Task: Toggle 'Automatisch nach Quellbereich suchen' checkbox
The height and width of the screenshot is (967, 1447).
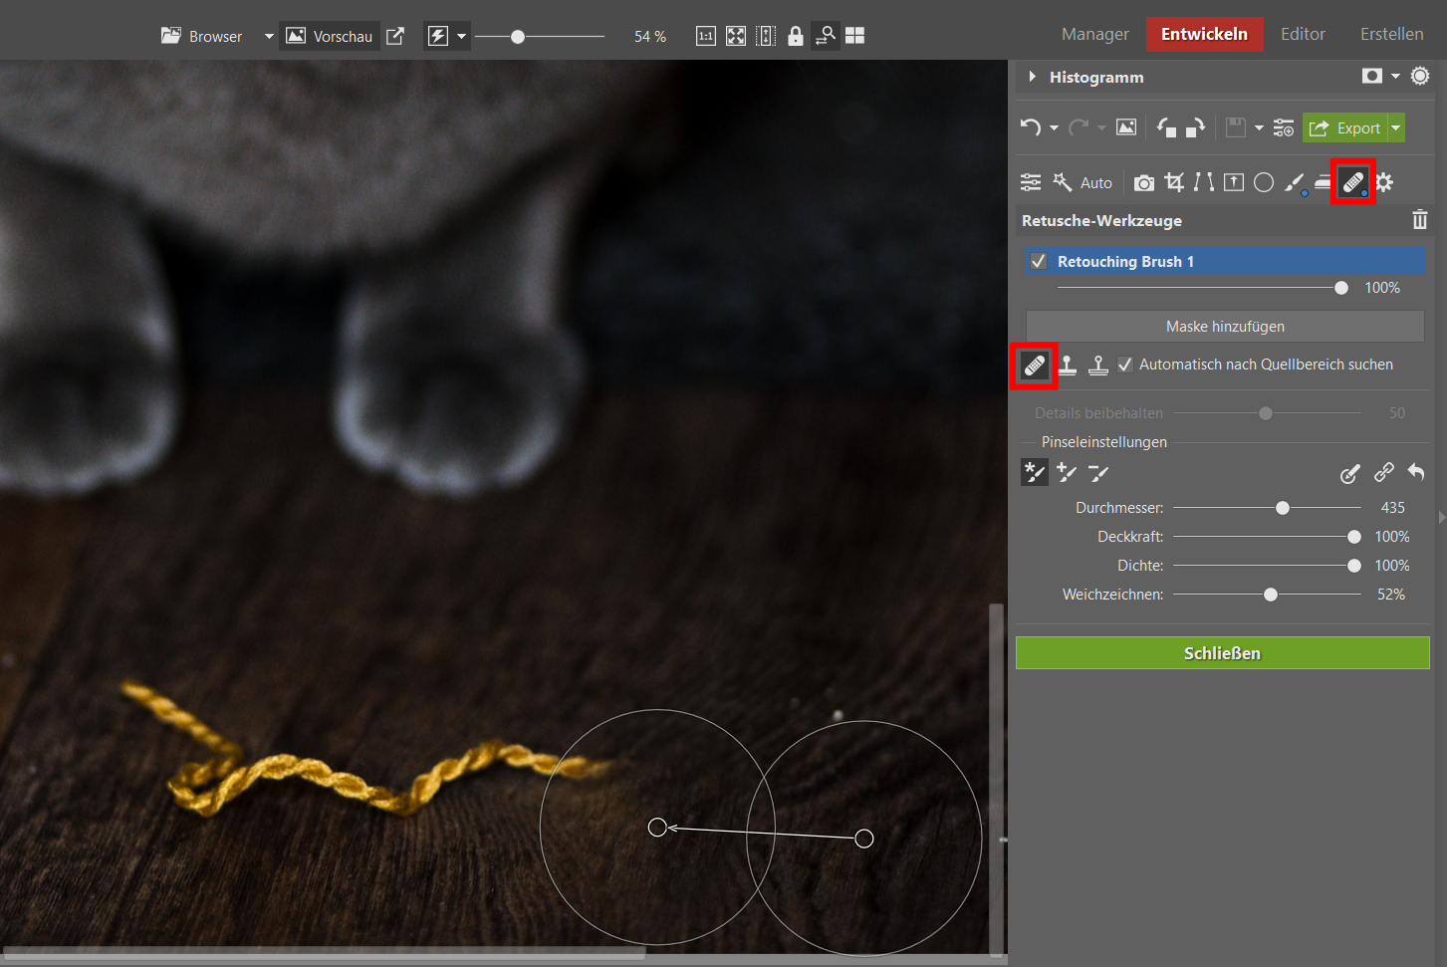Action: point(1125,364)
